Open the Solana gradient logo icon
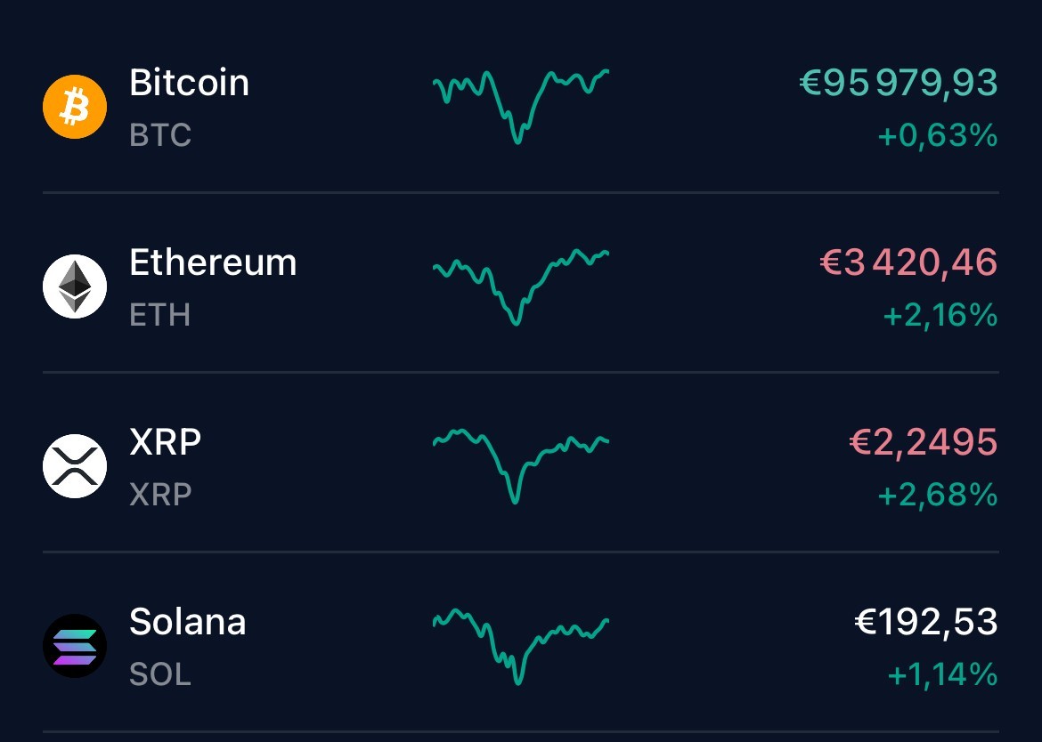 pos(75,646)
